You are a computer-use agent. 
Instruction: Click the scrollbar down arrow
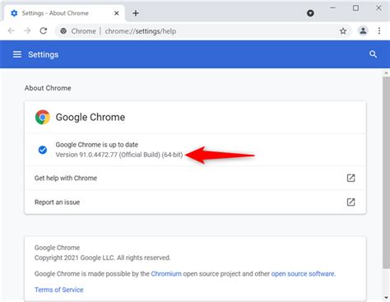pos(386,298)
